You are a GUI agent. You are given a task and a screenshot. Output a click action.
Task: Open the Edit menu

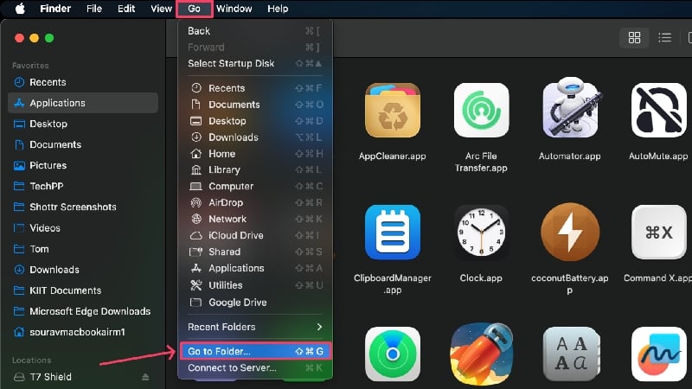click(126, 9)
